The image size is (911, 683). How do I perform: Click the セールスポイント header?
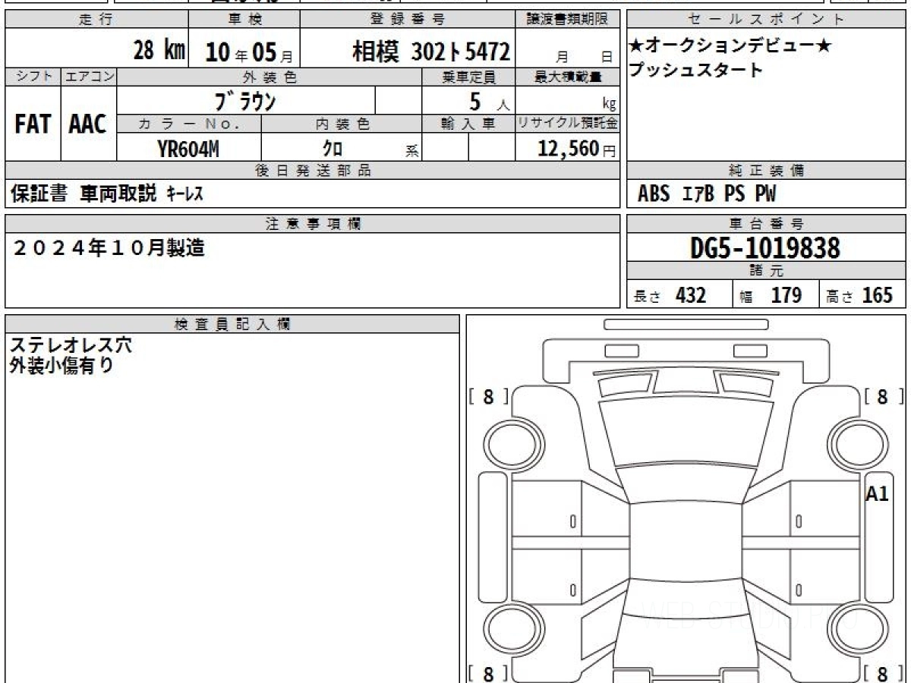(x=766, y=20)
